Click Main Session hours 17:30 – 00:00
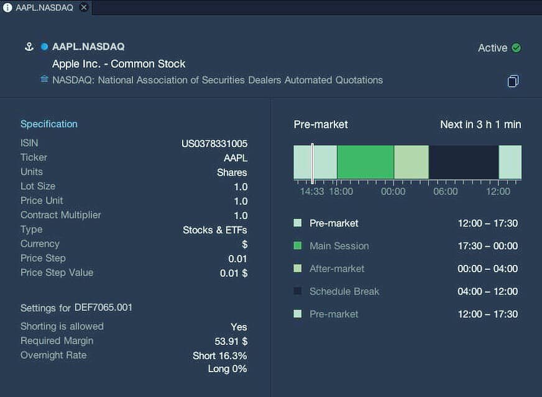 point(488,246)
